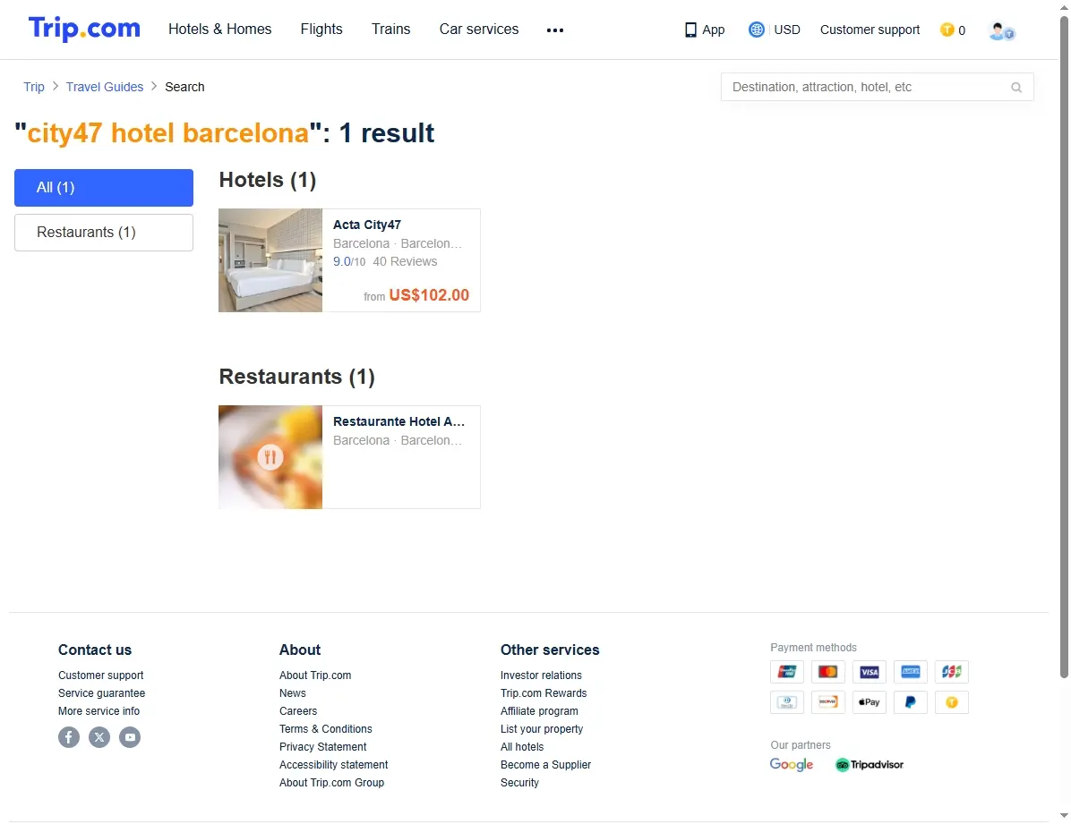Screen dimensions: 1071x824
Task: Open Trains menu
Action: coord(390,30)
